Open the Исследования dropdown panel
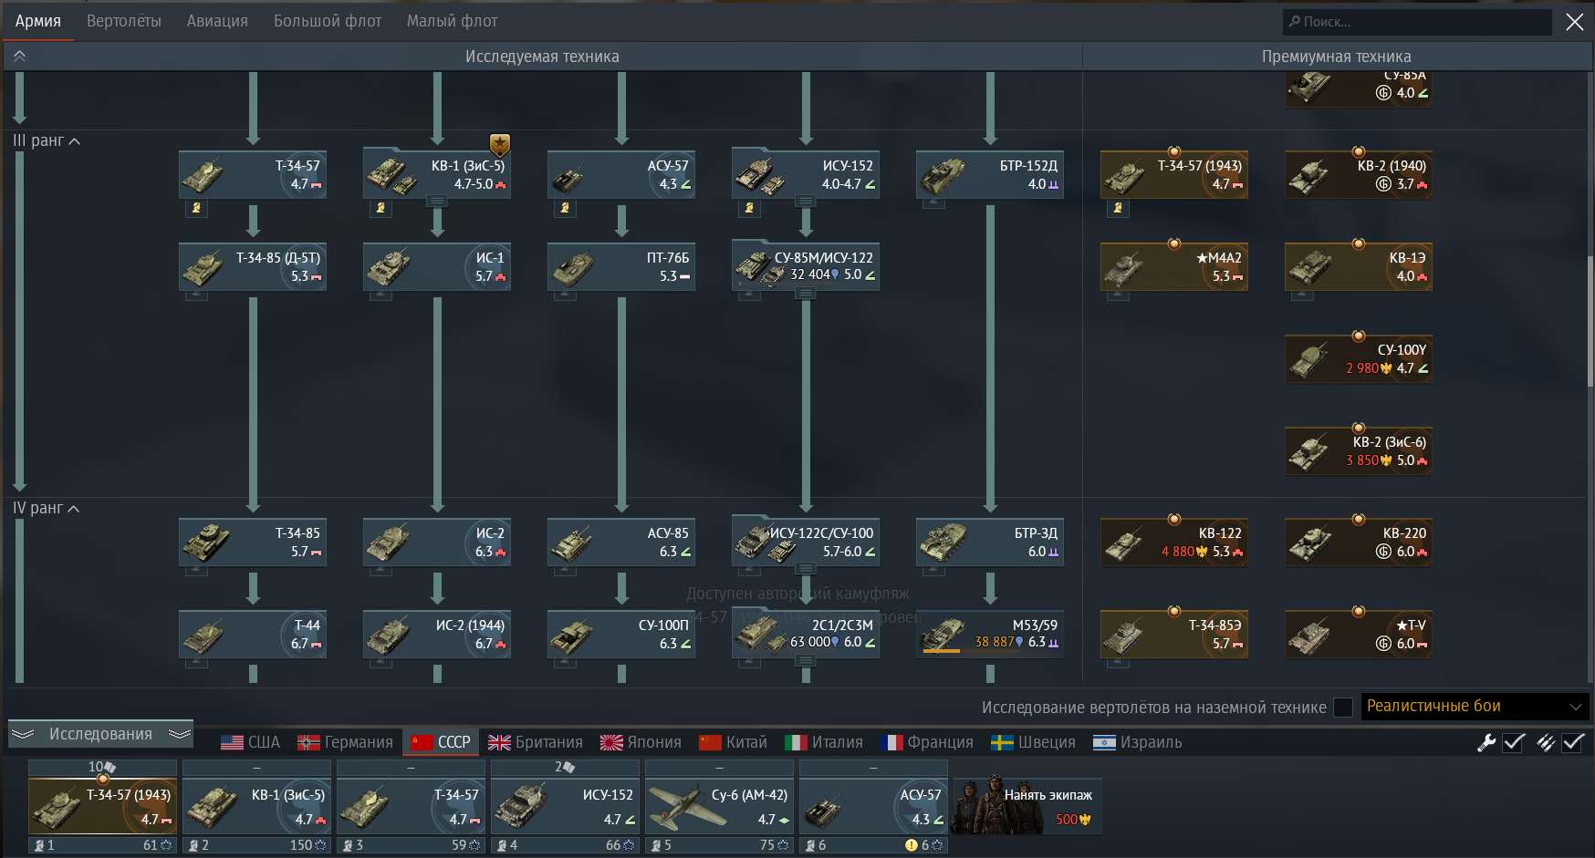This screenshot has width=1595, height=858. (x=100, y=734)
